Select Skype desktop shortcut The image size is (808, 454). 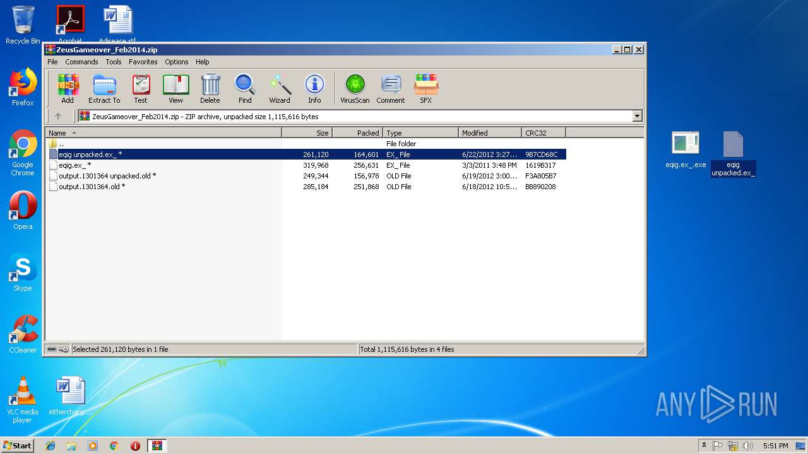[23, 272]
